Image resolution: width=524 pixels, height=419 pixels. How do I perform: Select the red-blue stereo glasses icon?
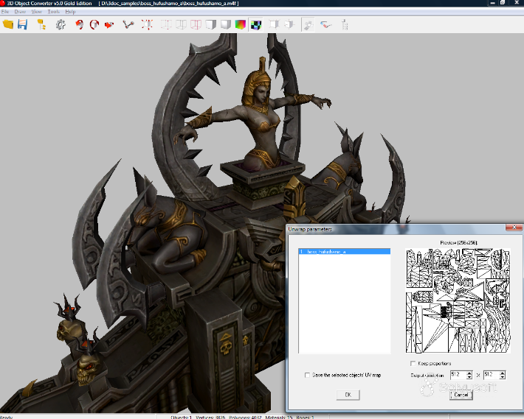coord(325,24)
